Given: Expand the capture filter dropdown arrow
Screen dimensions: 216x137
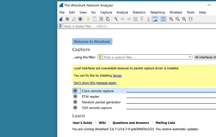Looking at the screenshot, I should click(190, 57).
